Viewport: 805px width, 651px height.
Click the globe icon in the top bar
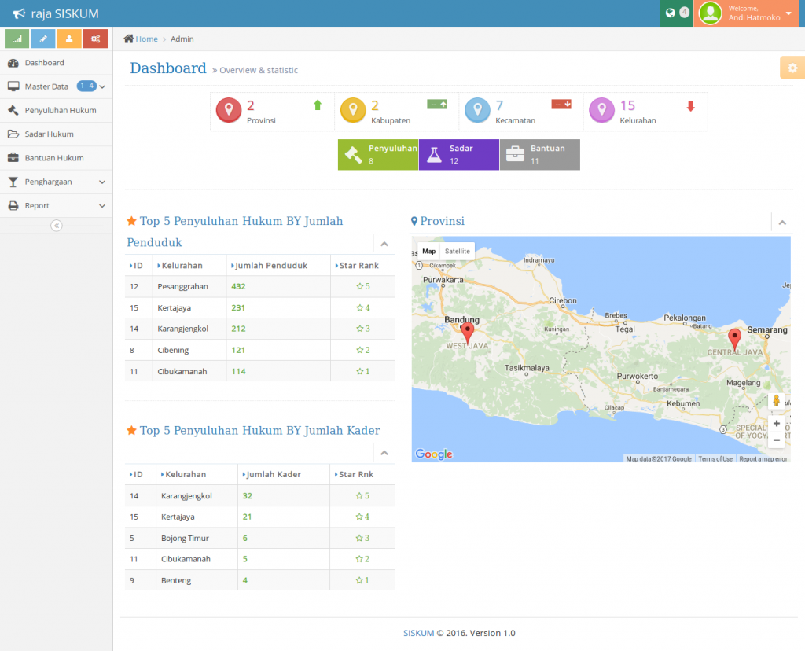click(669, 11)
